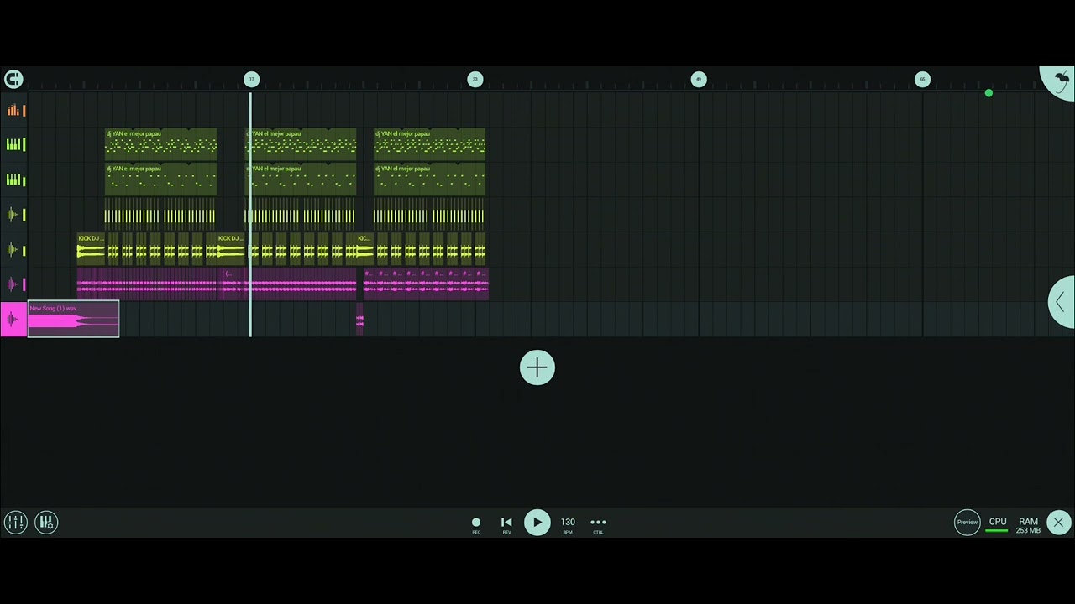Select the first keyboard instrument track icon

13,145
